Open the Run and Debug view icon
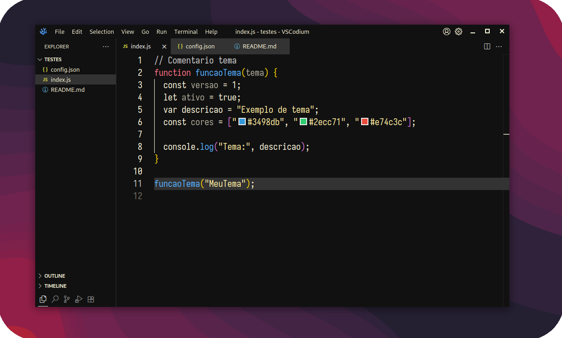 coord(79,299)
